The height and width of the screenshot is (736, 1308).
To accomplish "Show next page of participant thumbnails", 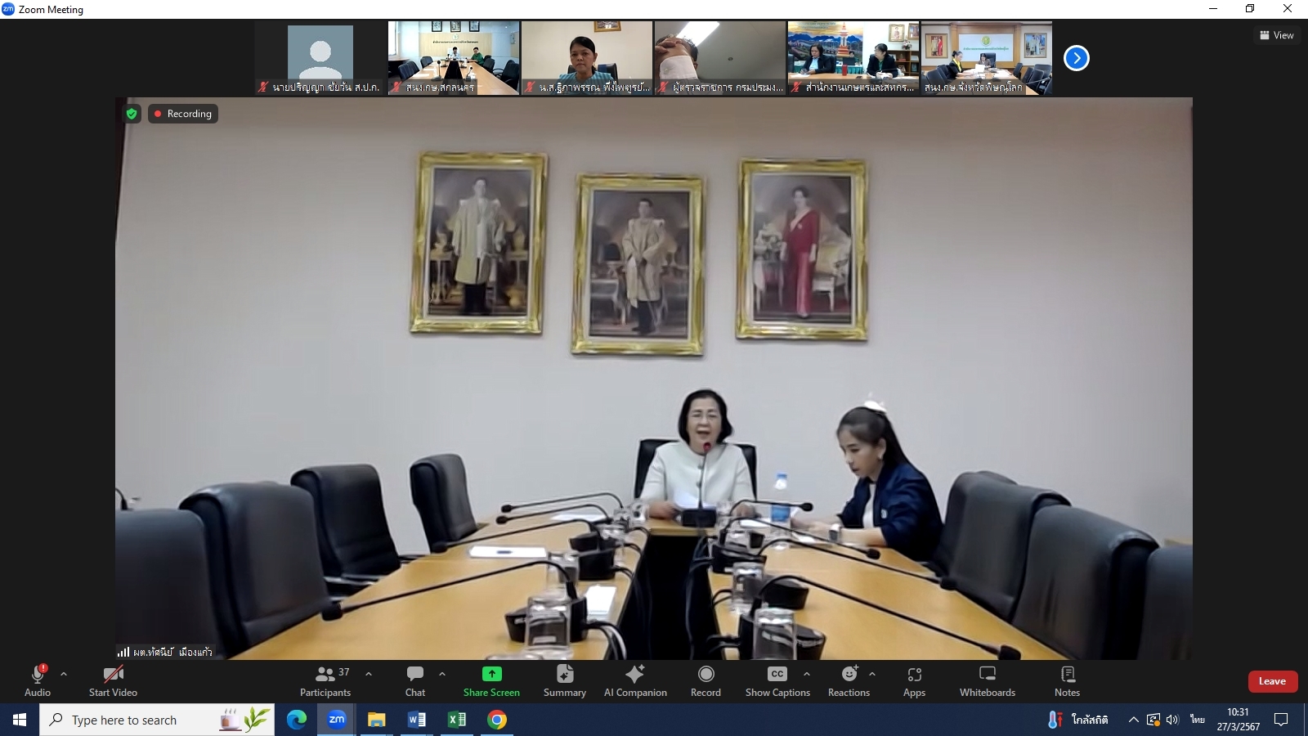I will pos(1077,58).
